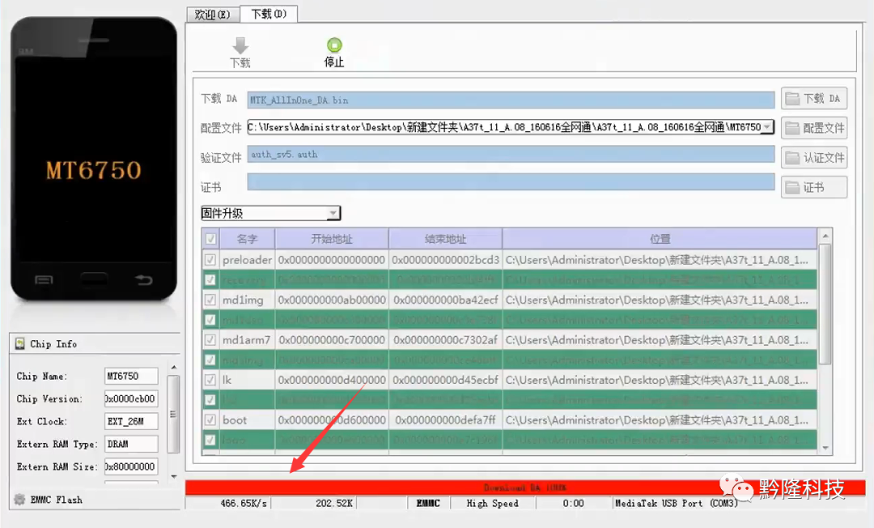The image size is (874, 528).
Task: Click the partition table scroll-up arrow
Action: coord(825,236)
